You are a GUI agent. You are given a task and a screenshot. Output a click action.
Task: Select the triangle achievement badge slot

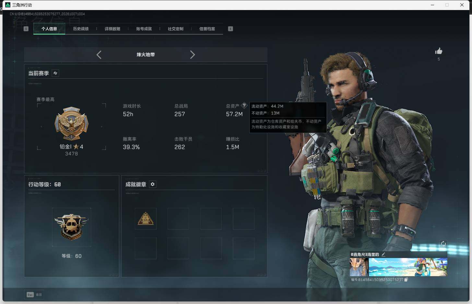point(146,219)
